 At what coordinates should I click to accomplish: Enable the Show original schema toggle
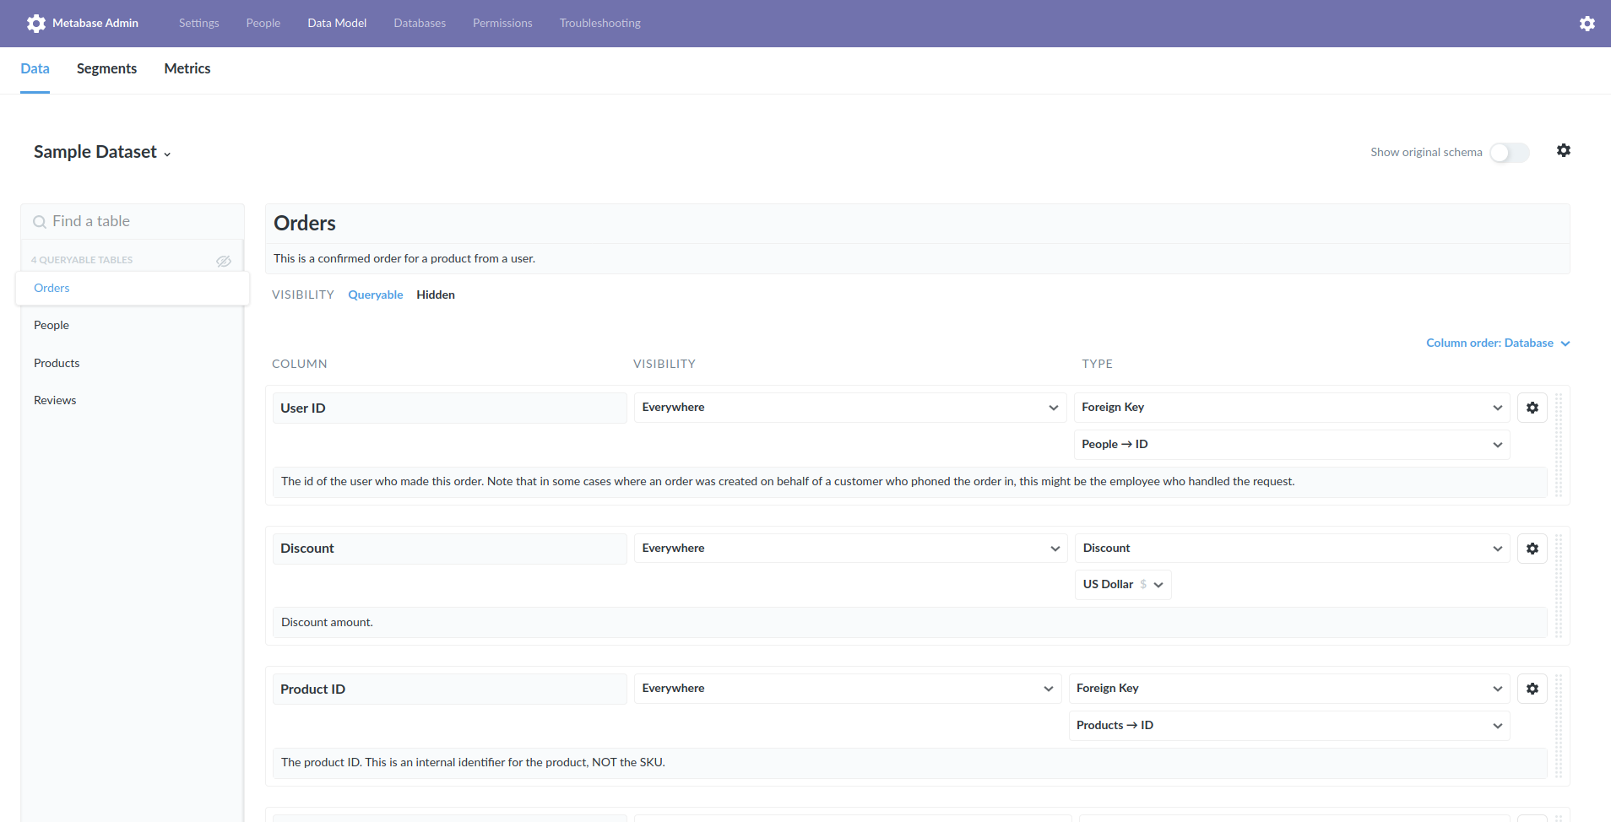(1508, 153)
